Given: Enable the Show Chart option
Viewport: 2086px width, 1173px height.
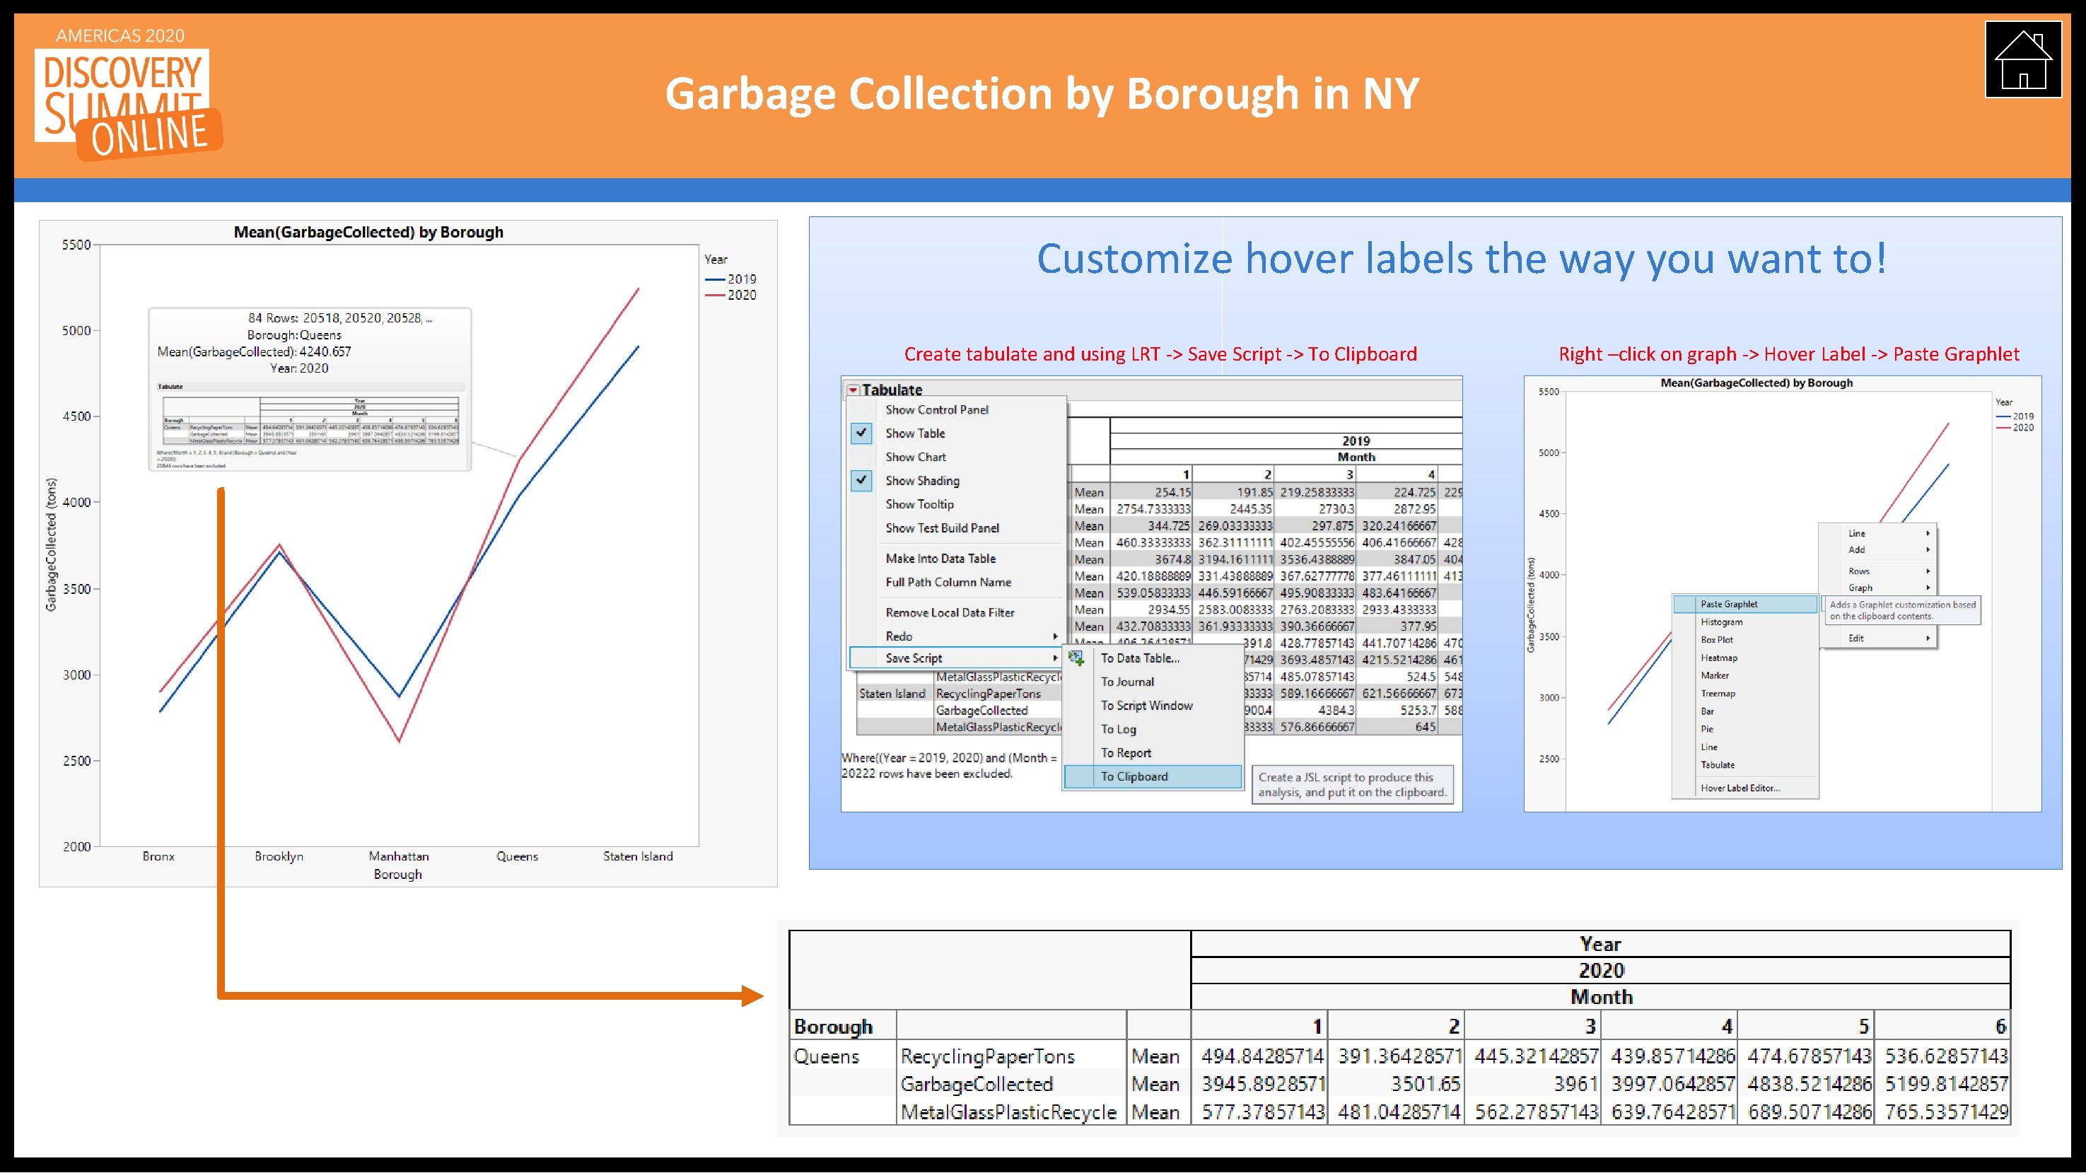Looking at the screenshot, I should [x=915, y=457].
